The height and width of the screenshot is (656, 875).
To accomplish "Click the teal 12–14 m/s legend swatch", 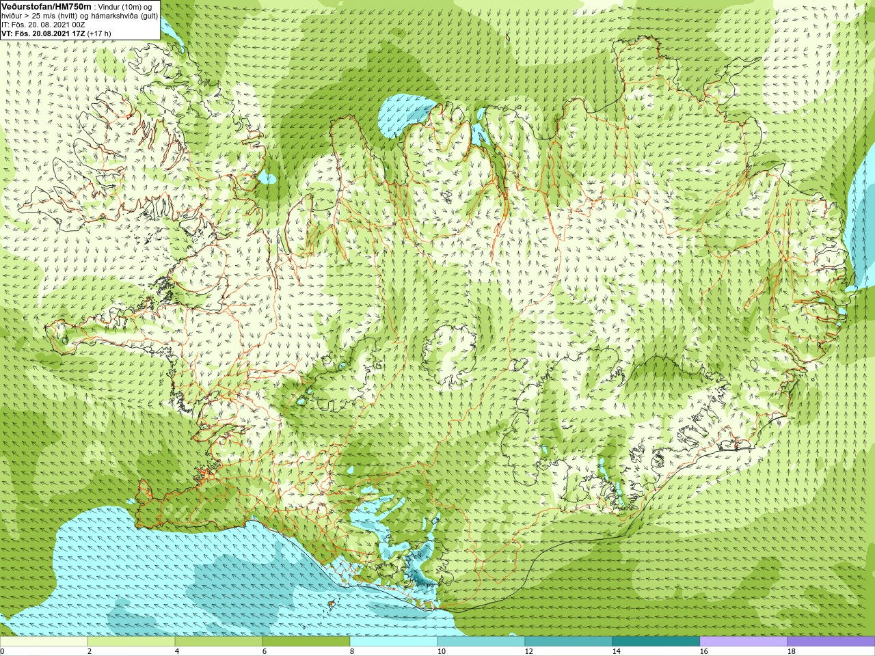I will point(569,642).
